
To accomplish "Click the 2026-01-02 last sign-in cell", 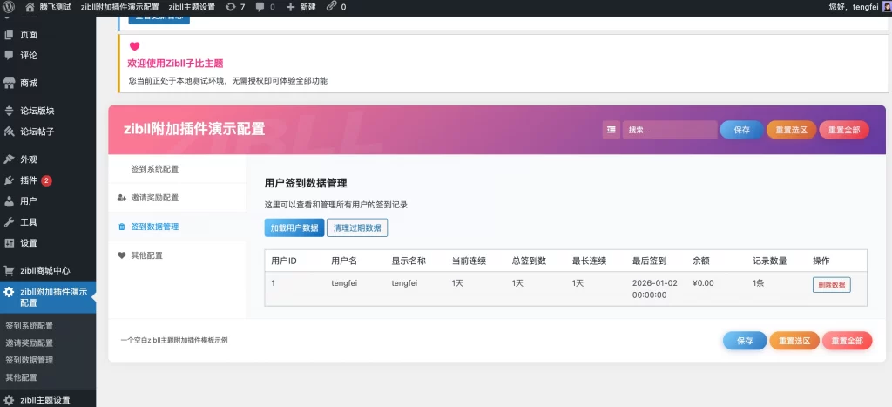I will pos(653,288).
